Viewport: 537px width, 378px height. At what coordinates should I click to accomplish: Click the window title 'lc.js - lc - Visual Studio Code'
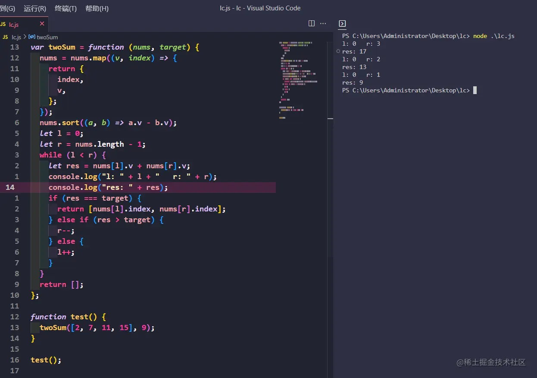coord(260,8)
